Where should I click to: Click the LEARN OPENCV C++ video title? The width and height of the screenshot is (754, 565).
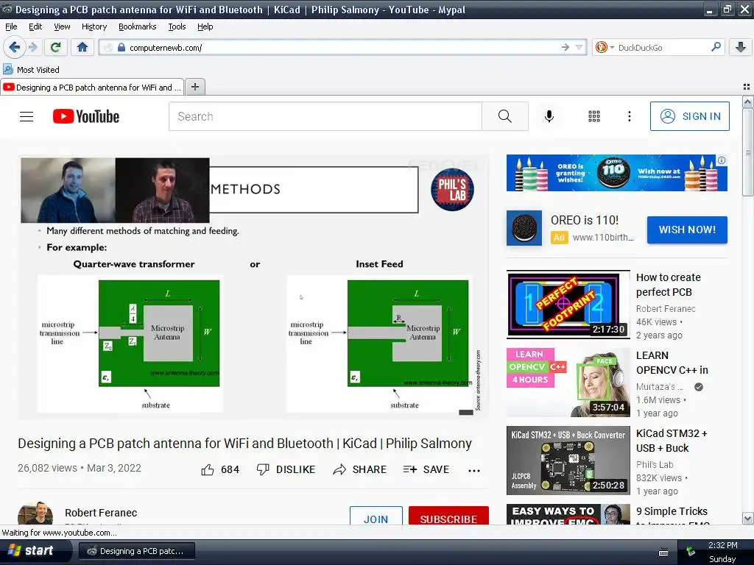[672, 363]
